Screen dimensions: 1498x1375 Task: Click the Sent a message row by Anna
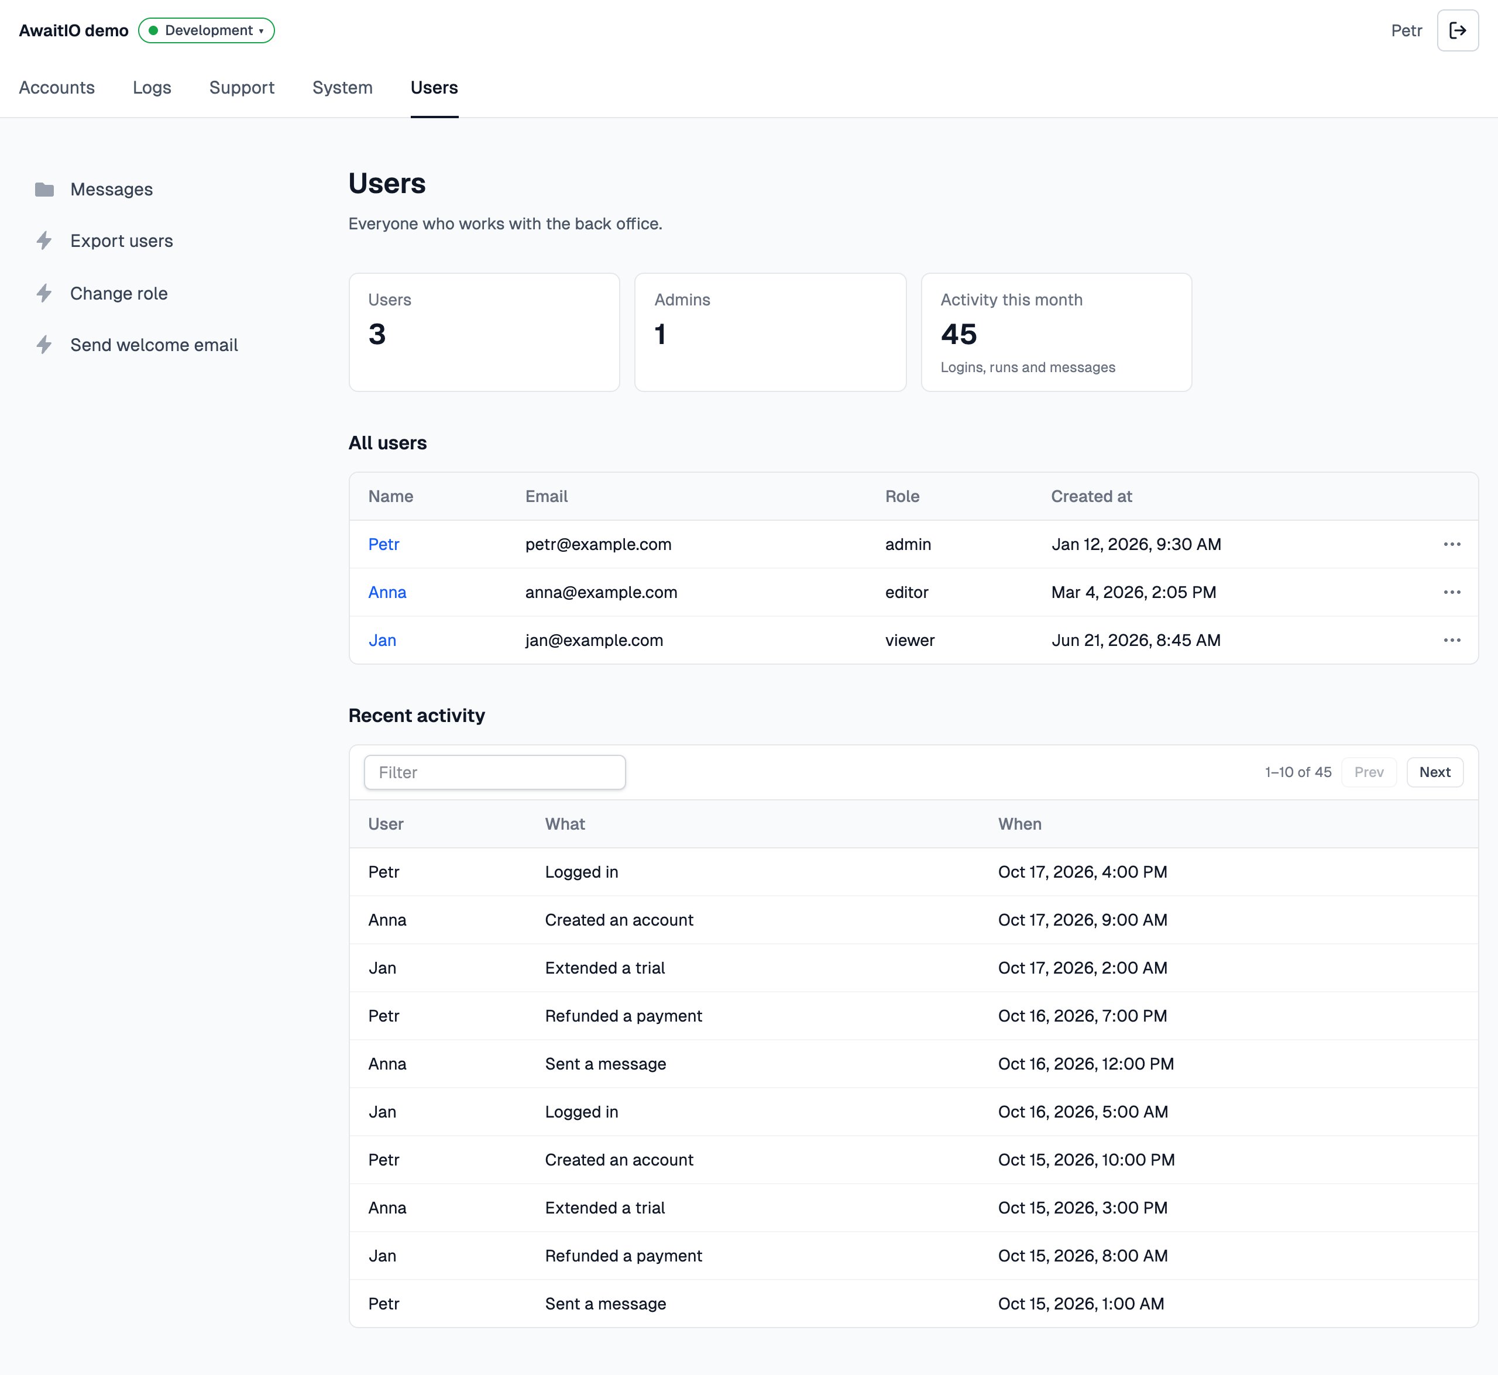pos(913,1064)
